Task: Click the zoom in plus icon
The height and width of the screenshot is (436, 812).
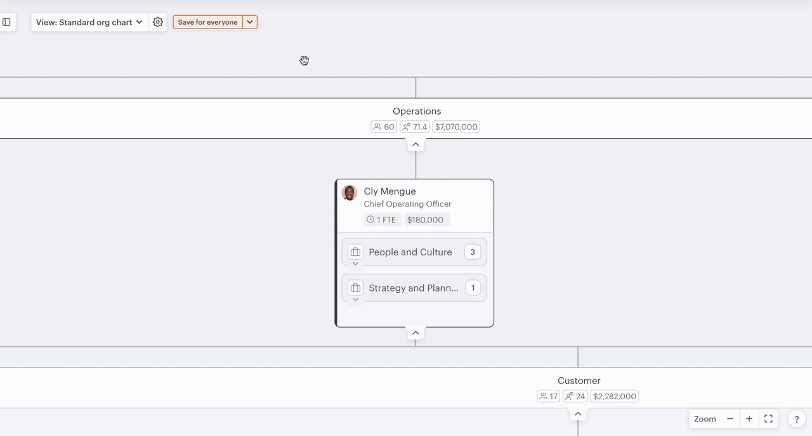Action: click(749, 419)
